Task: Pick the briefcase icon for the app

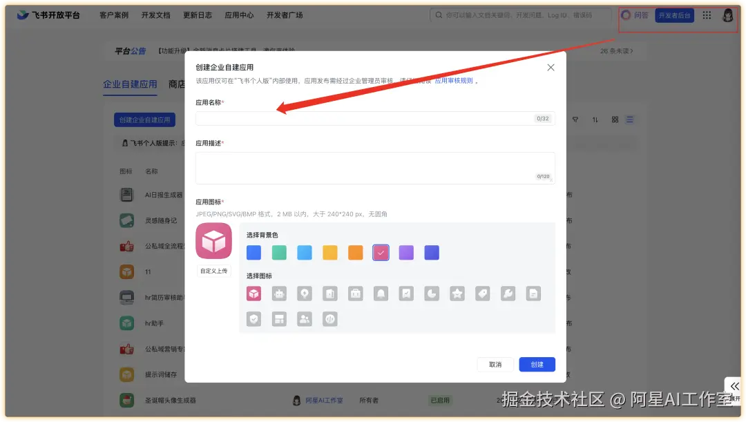Action: coord(356,294)
